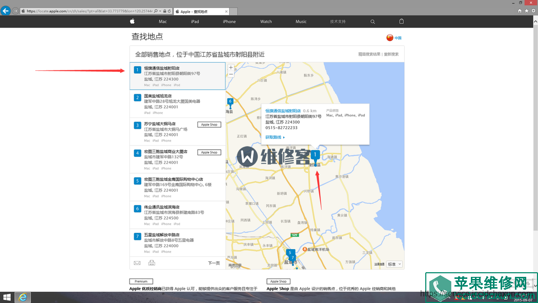Screen dimensions: 538x303
Task: Close the Apple 查找地点 tab
Action: 226,11
